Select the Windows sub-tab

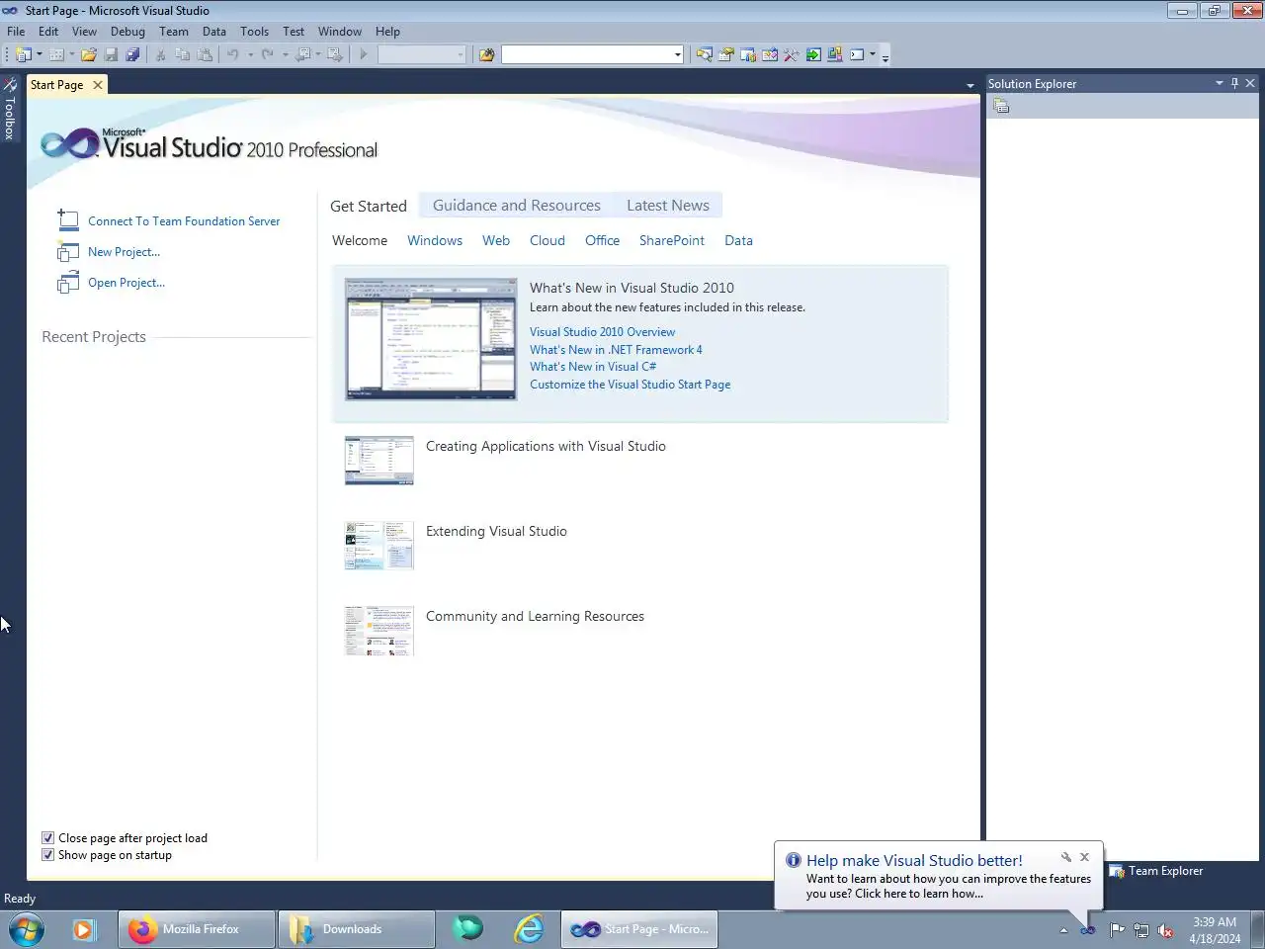click(435, 240)
